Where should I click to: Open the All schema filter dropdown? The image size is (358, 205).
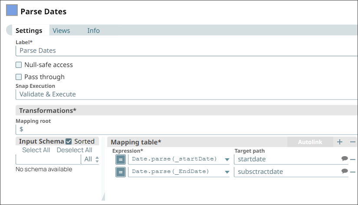[90, 159]
